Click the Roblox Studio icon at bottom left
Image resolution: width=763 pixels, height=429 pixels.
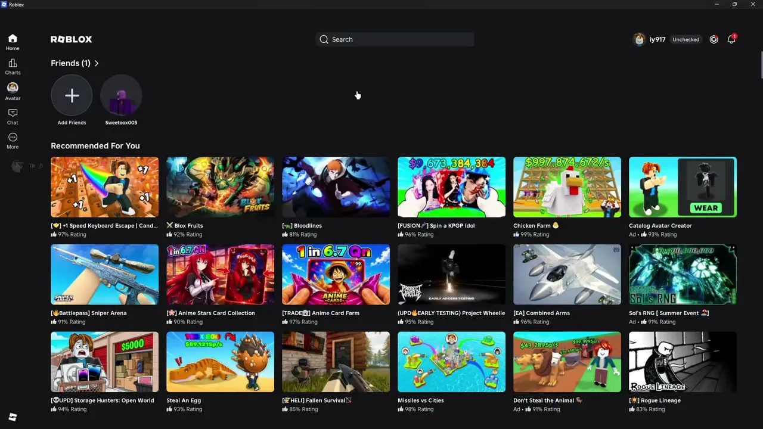pos(13,417)
